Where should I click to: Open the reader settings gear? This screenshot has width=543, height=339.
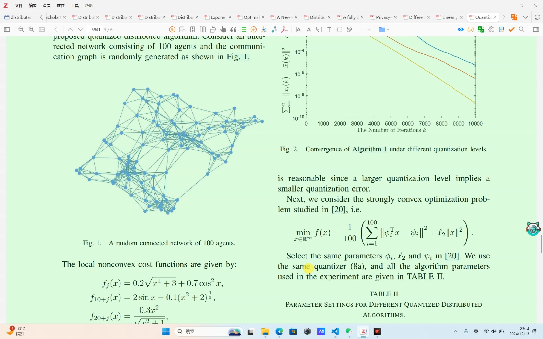(491, 29)
